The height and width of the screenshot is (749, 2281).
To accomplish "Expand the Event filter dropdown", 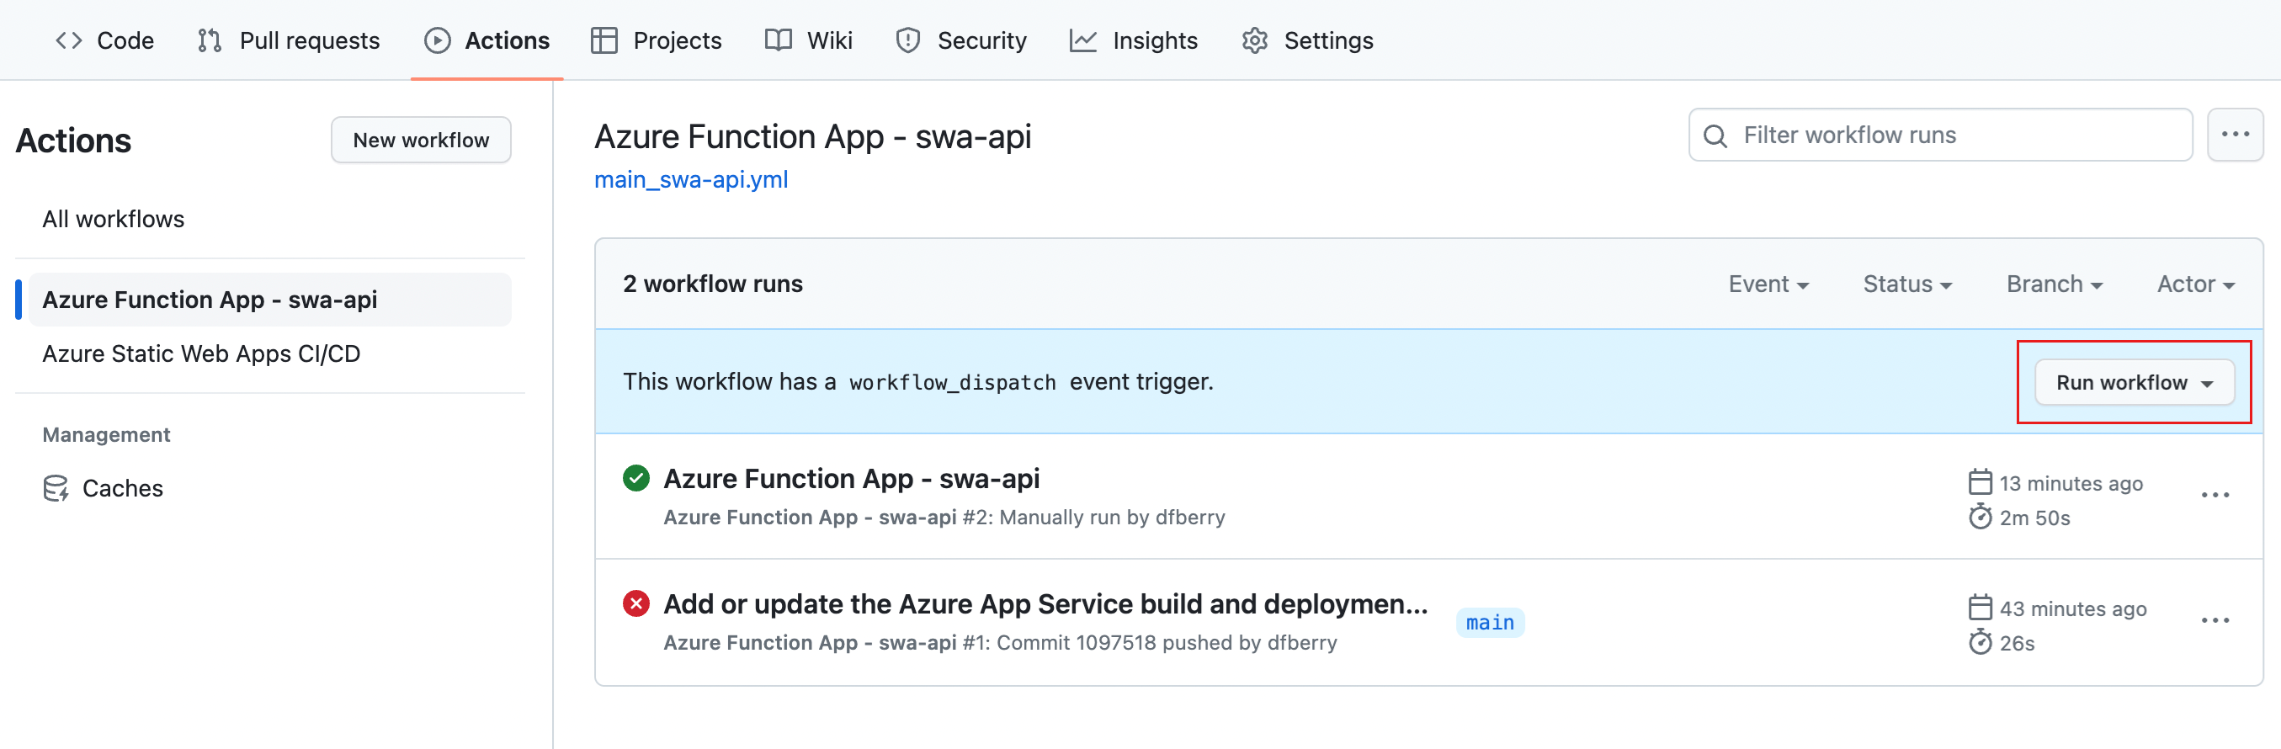I will [1768, 284].
